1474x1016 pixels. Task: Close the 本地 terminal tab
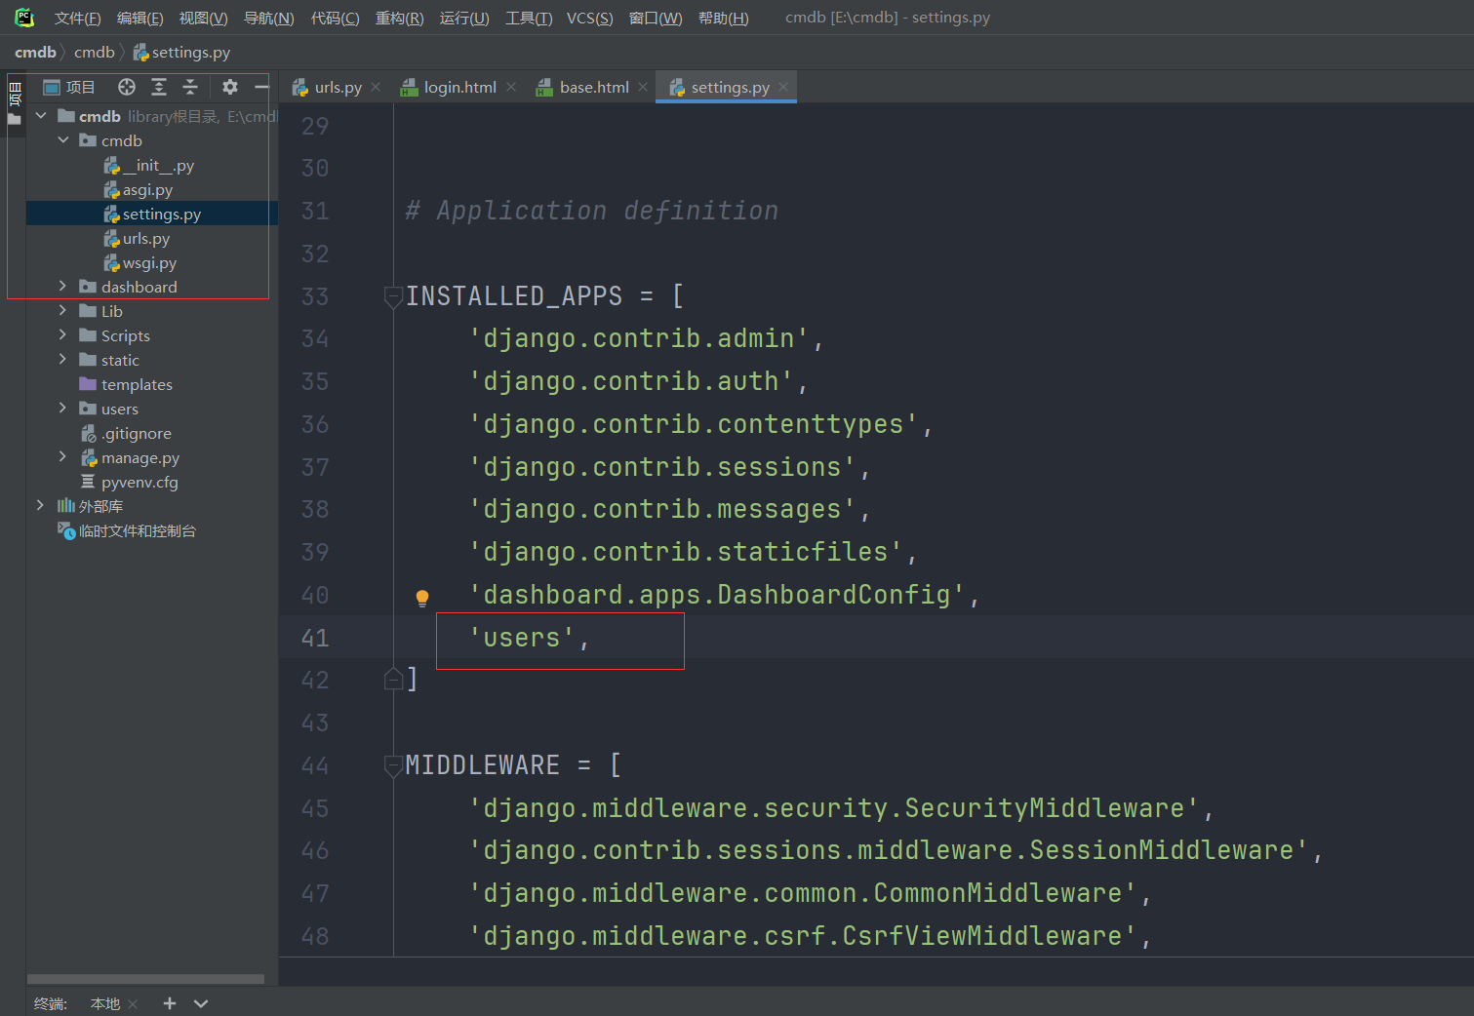coord(133,1004)
